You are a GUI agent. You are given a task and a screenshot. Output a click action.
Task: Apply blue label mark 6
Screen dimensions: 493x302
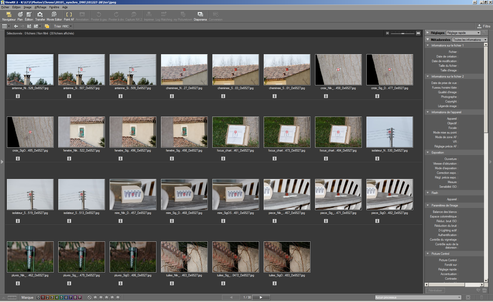coord(66,297)
